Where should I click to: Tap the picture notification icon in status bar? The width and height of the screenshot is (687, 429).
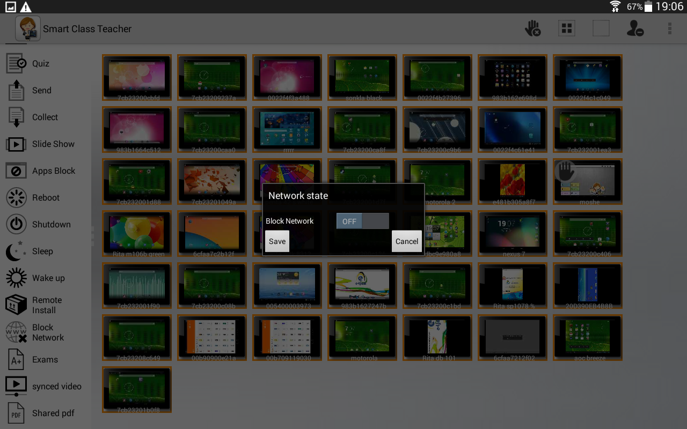pos(11,7)
